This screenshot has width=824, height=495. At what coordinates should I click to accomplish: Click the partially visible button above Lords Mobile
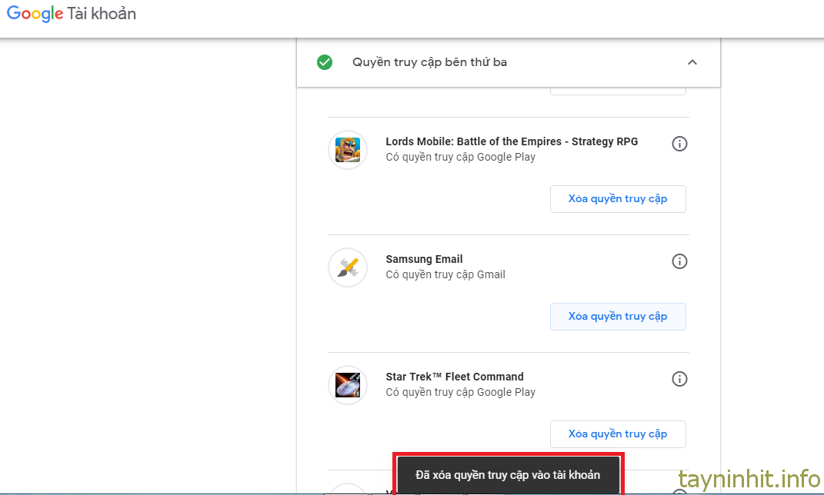pos(617,91)
